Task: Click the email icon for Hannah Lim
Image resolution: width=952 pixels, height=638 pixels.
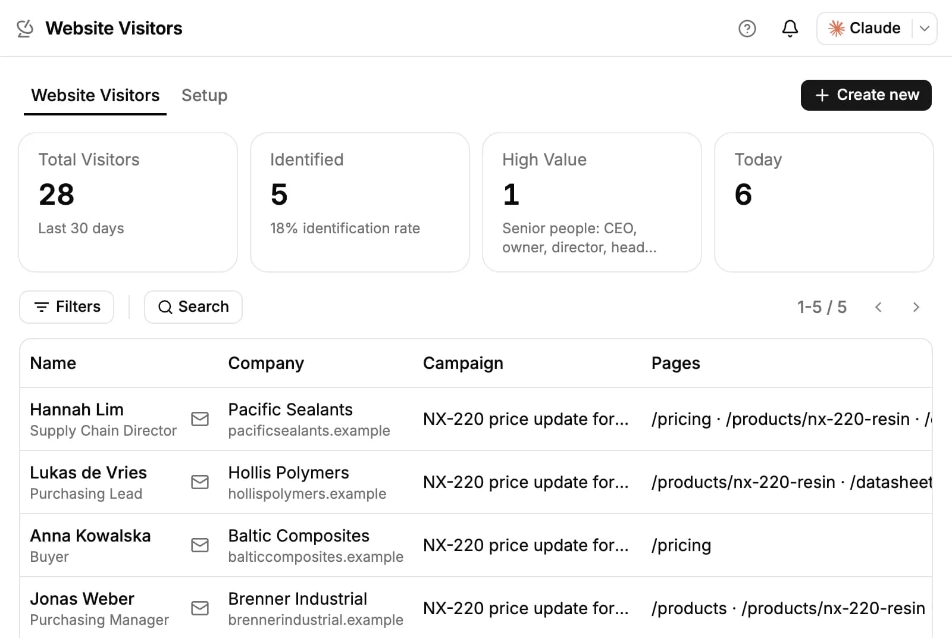Action: click(200, 419)
